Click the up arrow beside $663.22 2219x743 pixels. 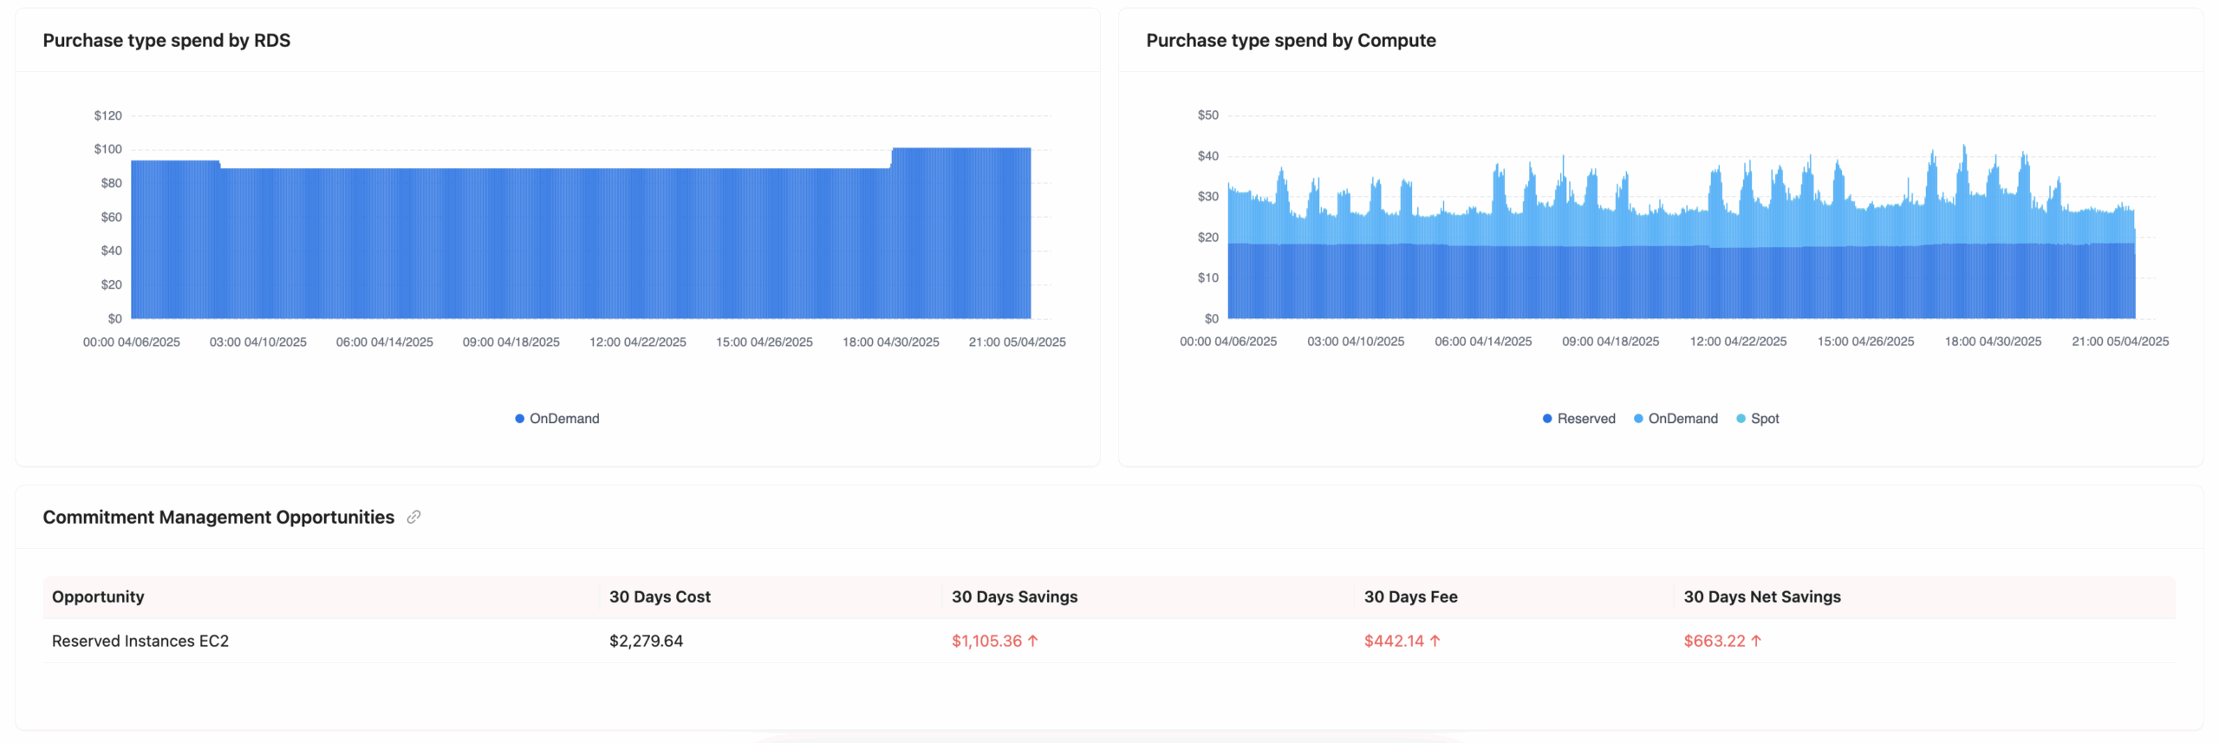click(1756, 641)
